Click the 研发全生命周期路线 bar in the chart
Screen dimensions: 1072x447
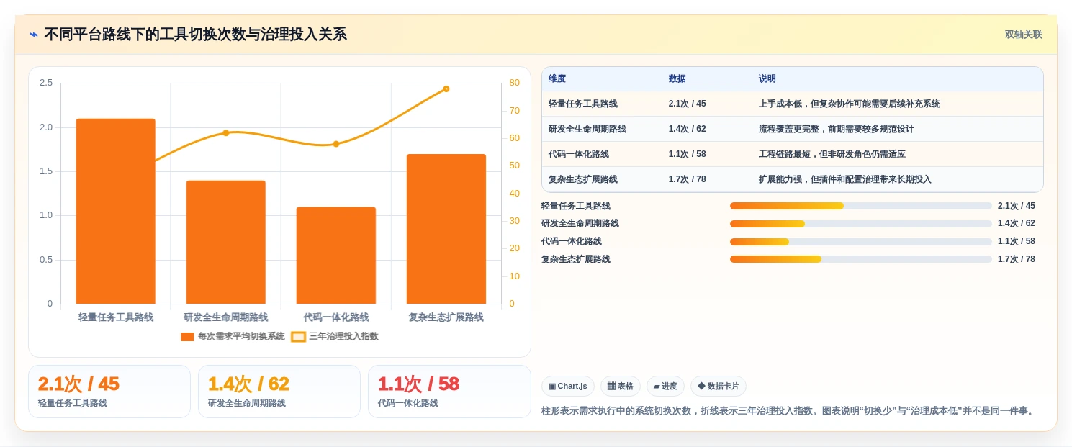pos(226,242)
